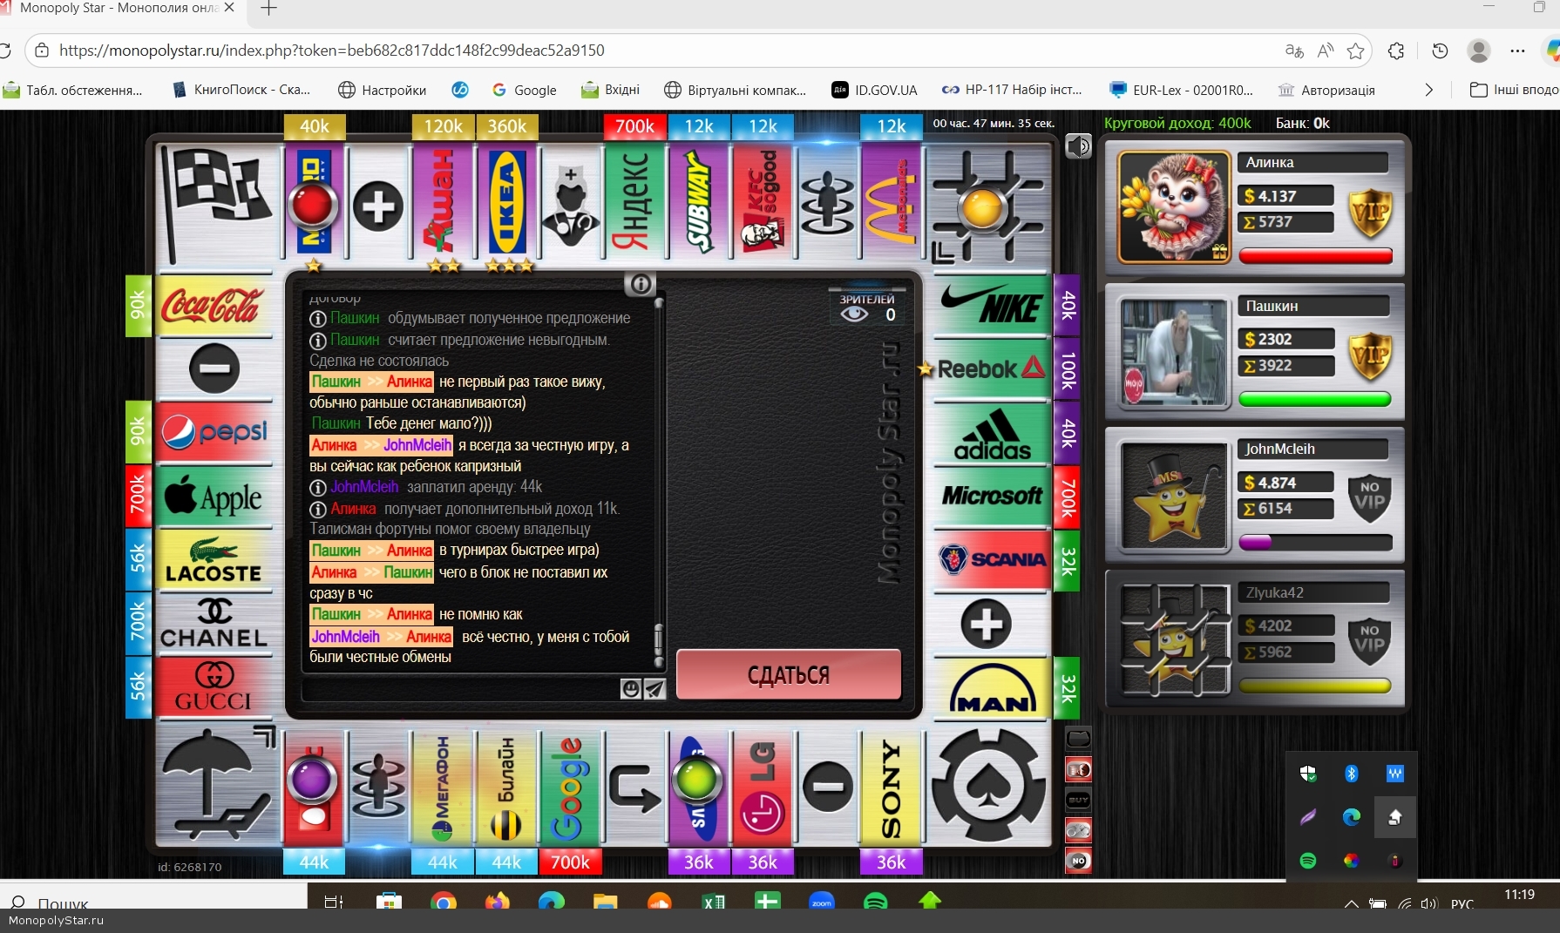
Task: Open Пашкин's player avatar
Action: [1174, 352]
